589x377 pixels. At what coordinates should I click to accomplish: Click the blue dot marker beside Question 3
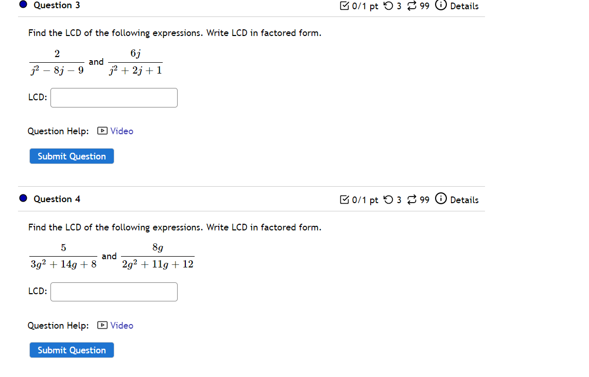tap(23, 5)
